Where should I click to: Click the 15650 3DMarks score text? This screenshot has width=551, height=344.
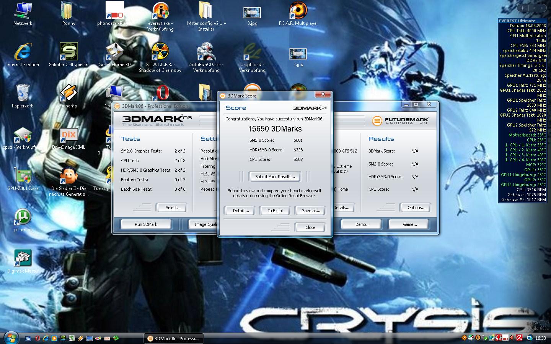click(275, 129)
